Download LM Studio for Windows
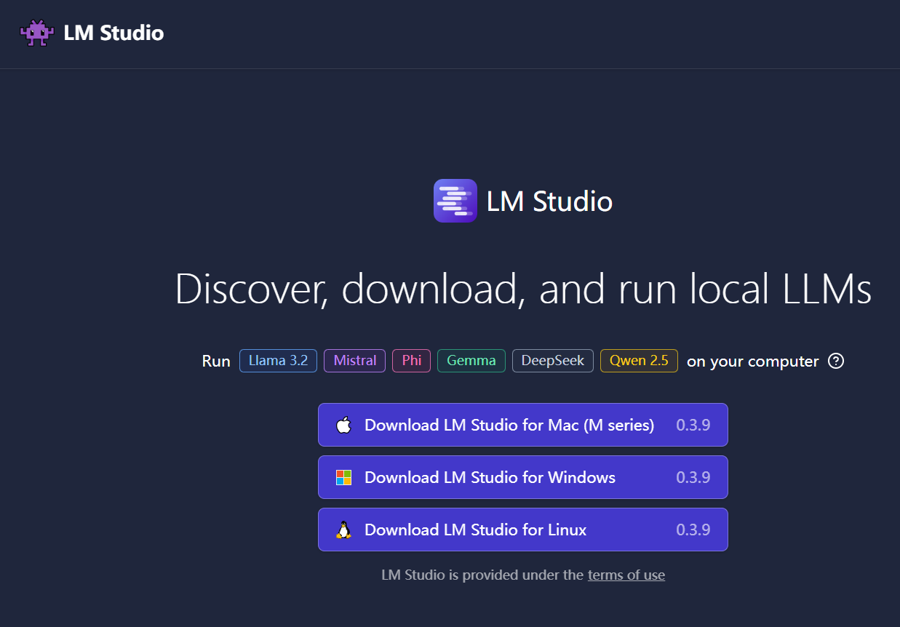Screen dimensions: 900x627 [x=523, y=477]
